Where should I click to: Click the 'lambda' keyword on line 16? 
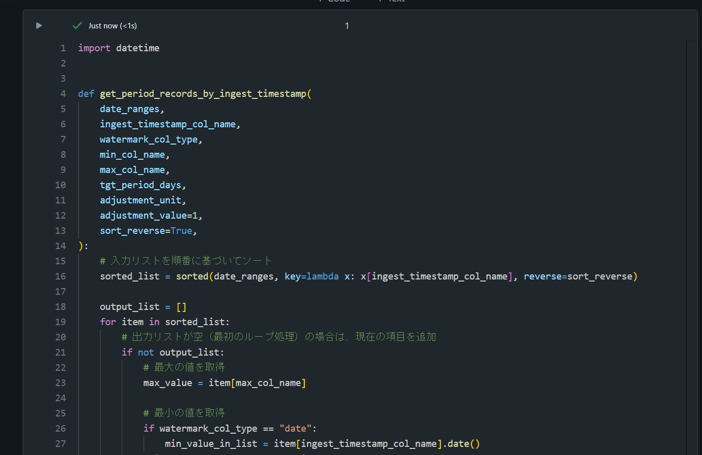(322, 276)
